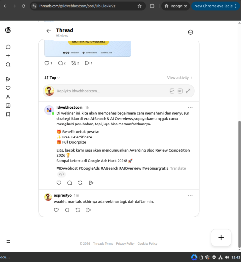
Task: Open Cookies Policy in the footer
Action: click(x=147, y=244)
